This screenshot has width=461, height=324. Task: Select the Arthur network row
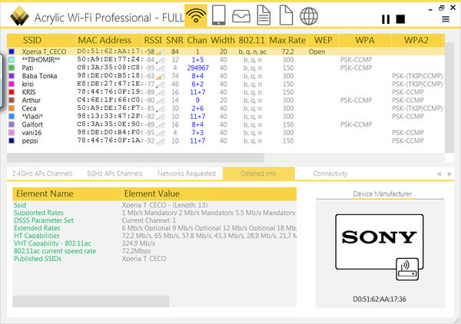pos(225,100)
